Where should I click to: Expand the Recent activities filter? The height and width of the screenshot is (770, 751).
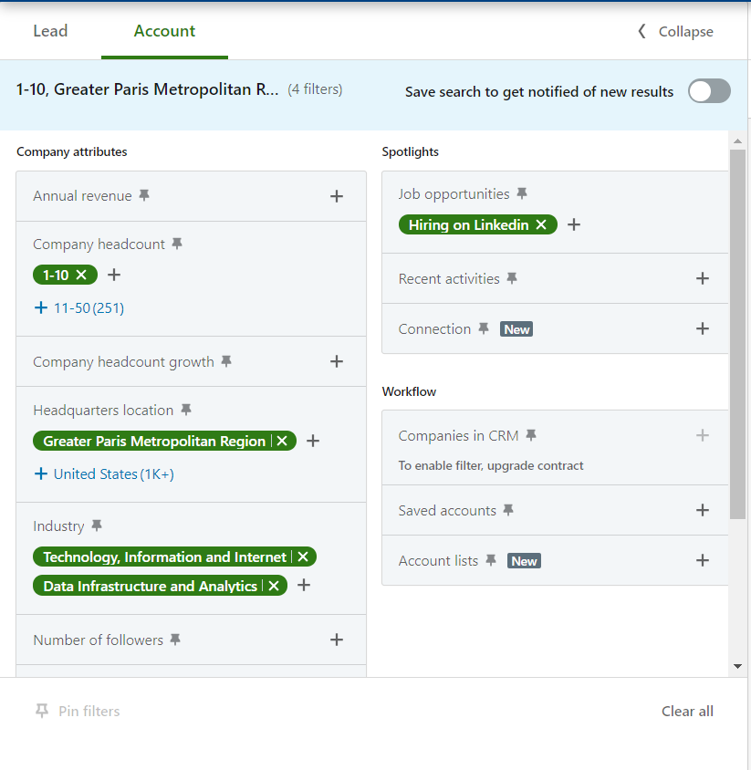point(702,278)
